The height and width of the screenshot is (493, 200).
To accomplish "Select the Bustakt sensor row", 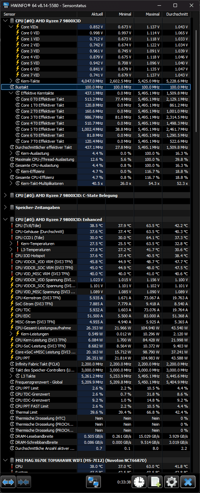I will tap(96, 87).
